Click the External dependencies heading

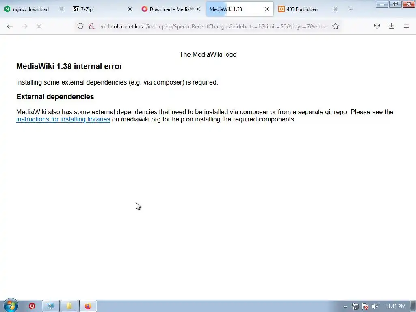55,97
